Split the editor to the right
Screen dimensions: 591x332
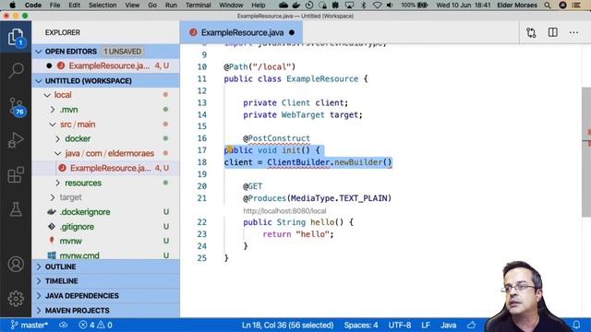pos(552,32)
